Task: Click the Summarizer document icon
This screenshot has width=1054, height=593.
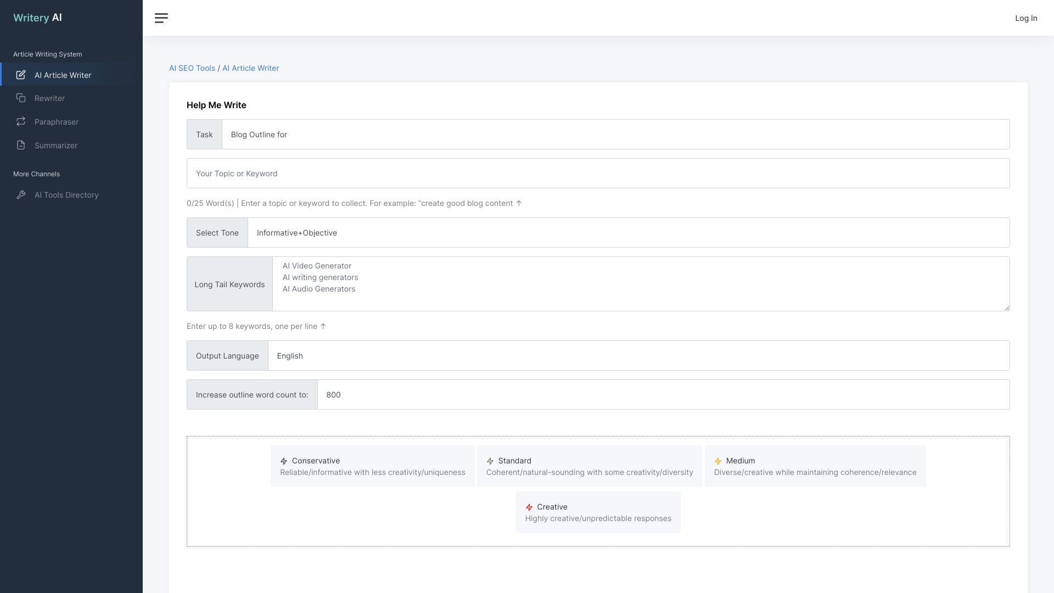Action: coord(21,145)
